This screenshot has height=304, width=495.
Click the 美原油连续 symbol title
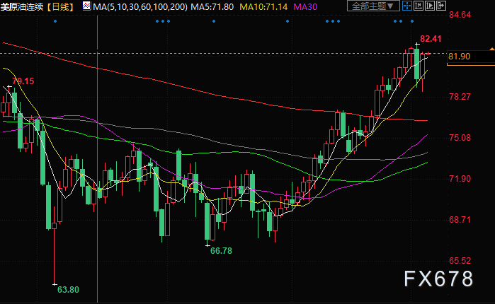[23, 6]
